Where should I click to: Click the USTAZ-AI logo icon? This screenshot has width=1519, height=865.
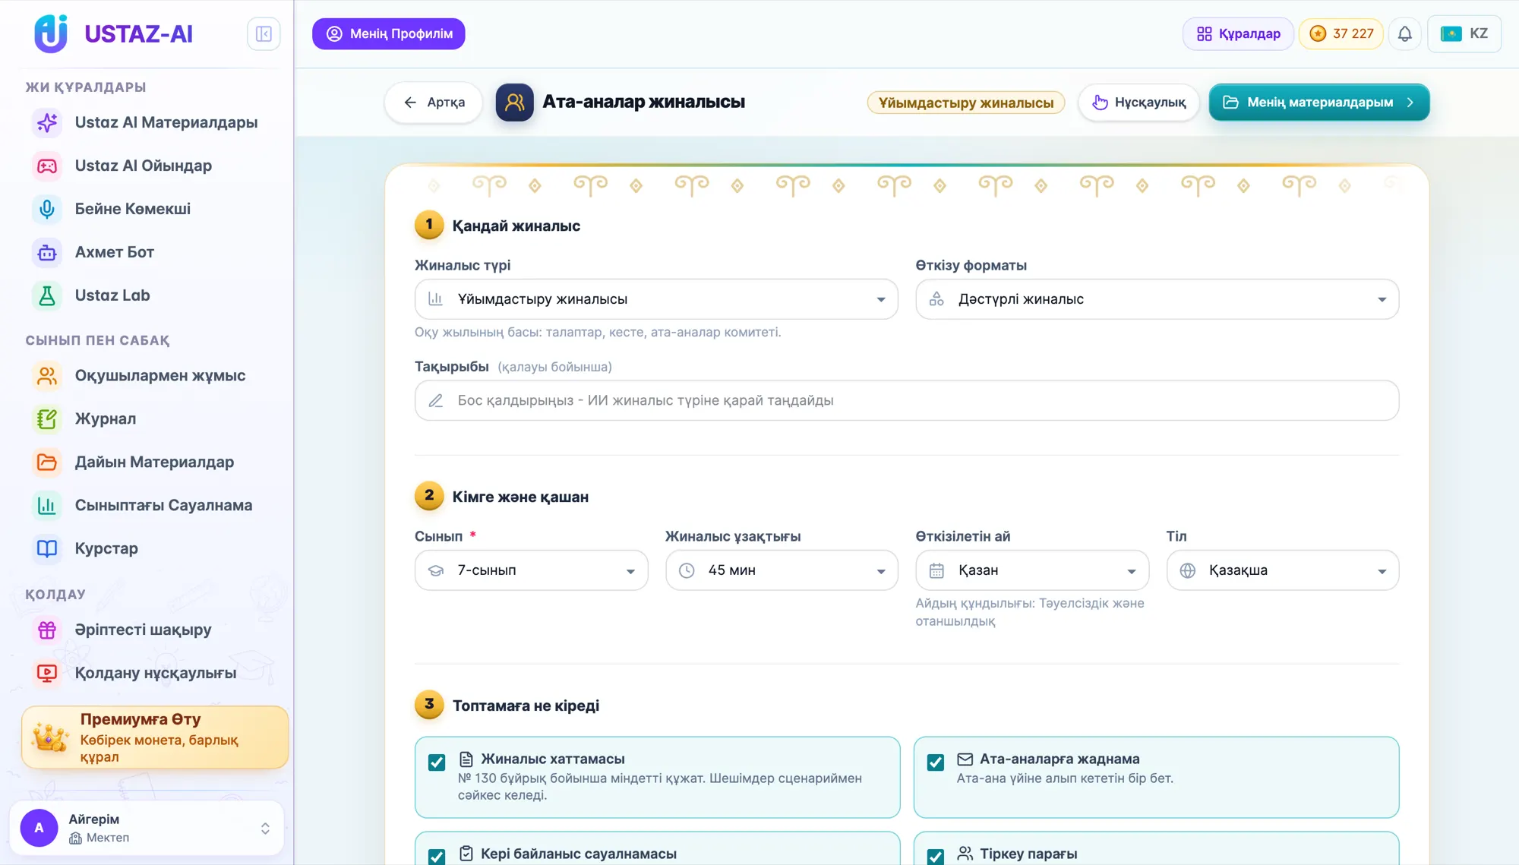(51, 33)
